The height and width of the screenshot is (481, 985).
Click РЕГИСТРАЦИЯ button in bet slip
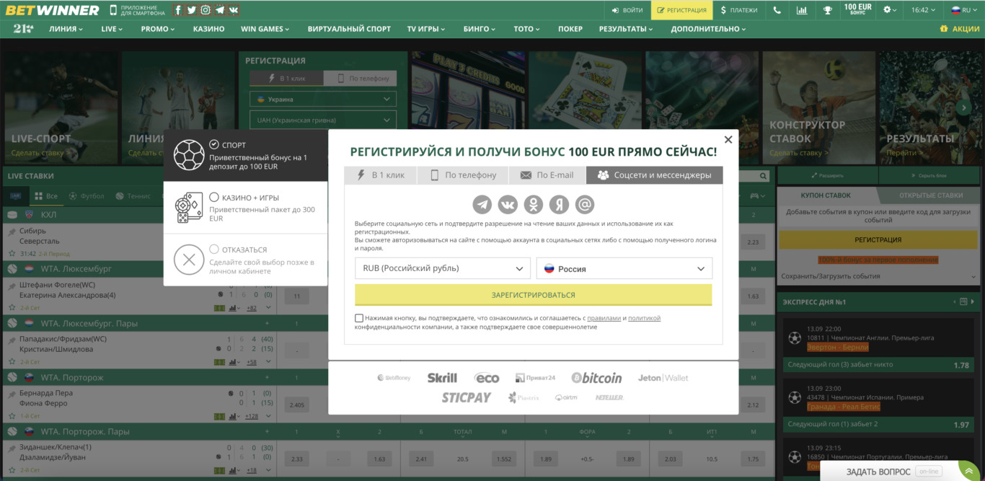pyautogui.click(x=878, y=239)
